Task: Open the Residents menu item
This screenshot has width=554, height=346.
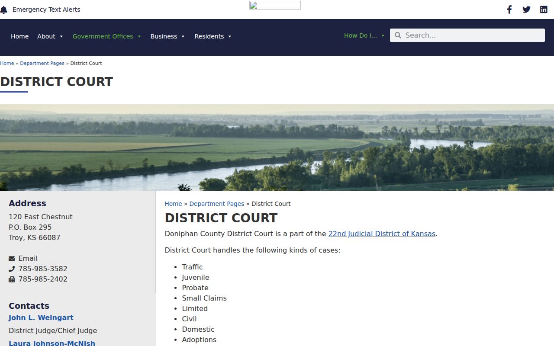Action: pyautogui.click(x=209, y=36)
